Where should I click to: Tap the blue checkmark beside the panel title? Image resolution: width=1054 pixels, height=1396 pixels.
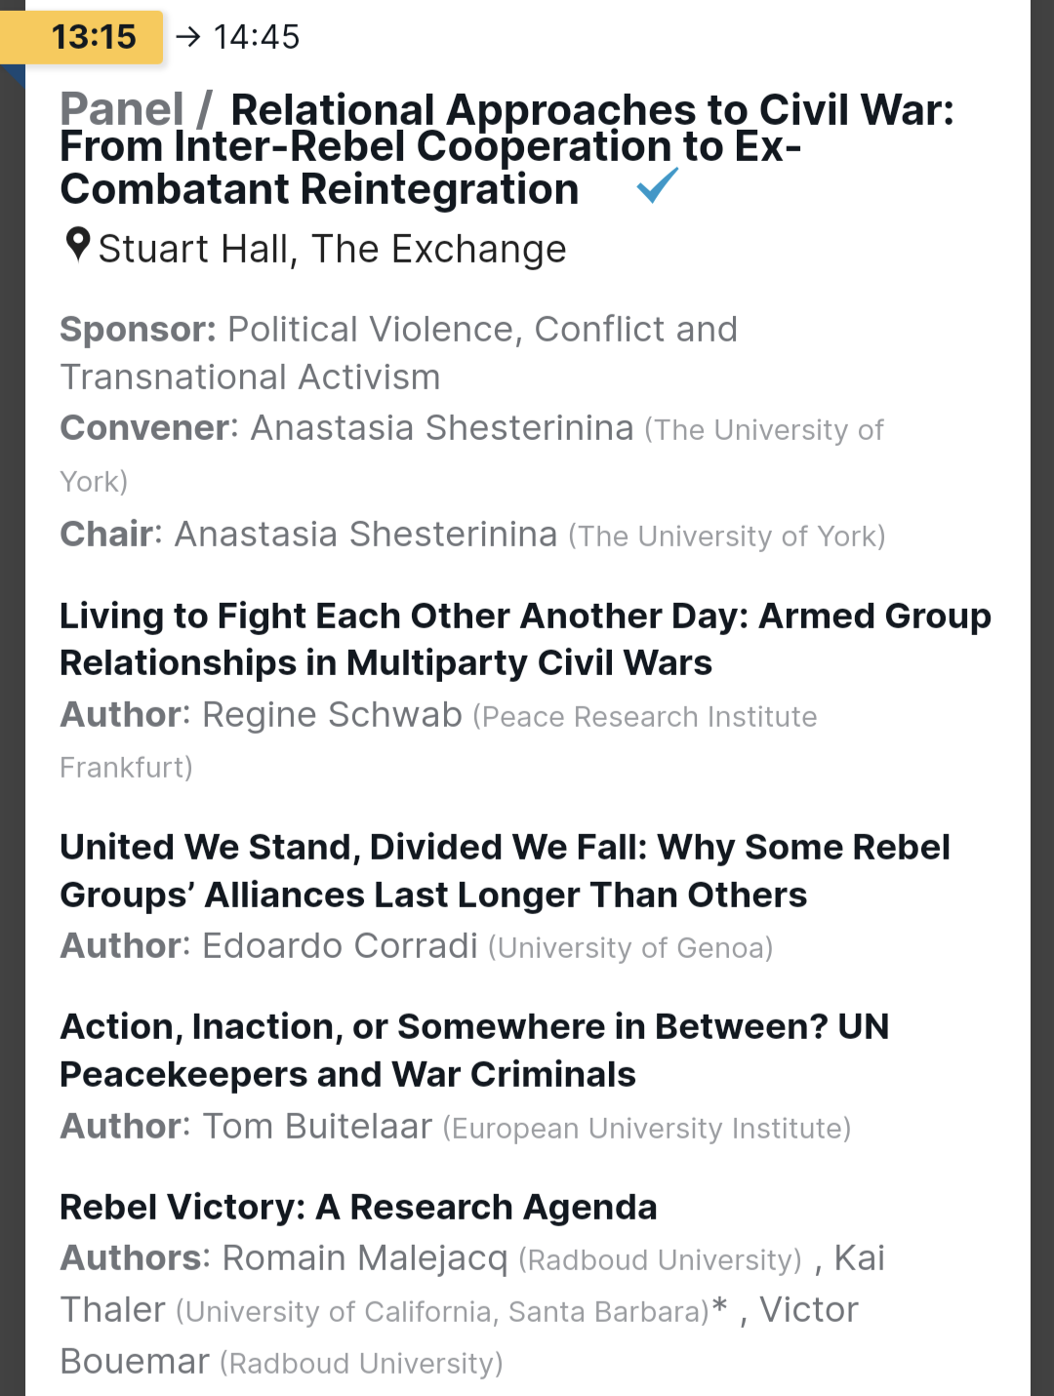point(657,184)
